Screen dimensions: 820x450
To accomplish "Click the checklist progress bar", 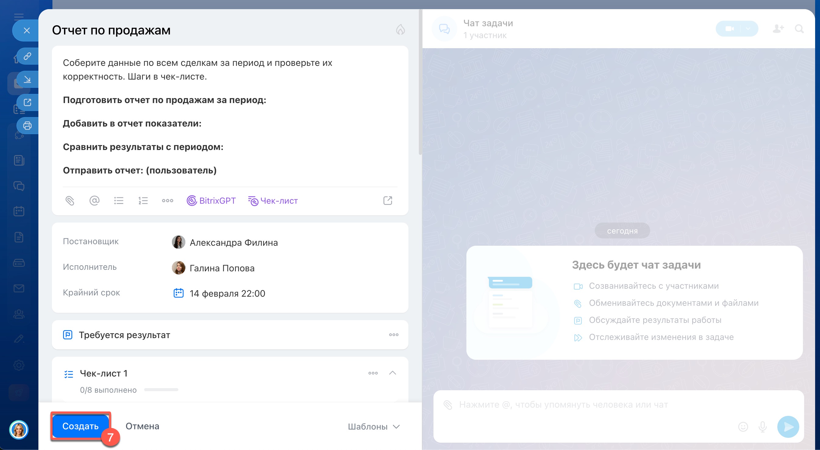I will (161, 390).
